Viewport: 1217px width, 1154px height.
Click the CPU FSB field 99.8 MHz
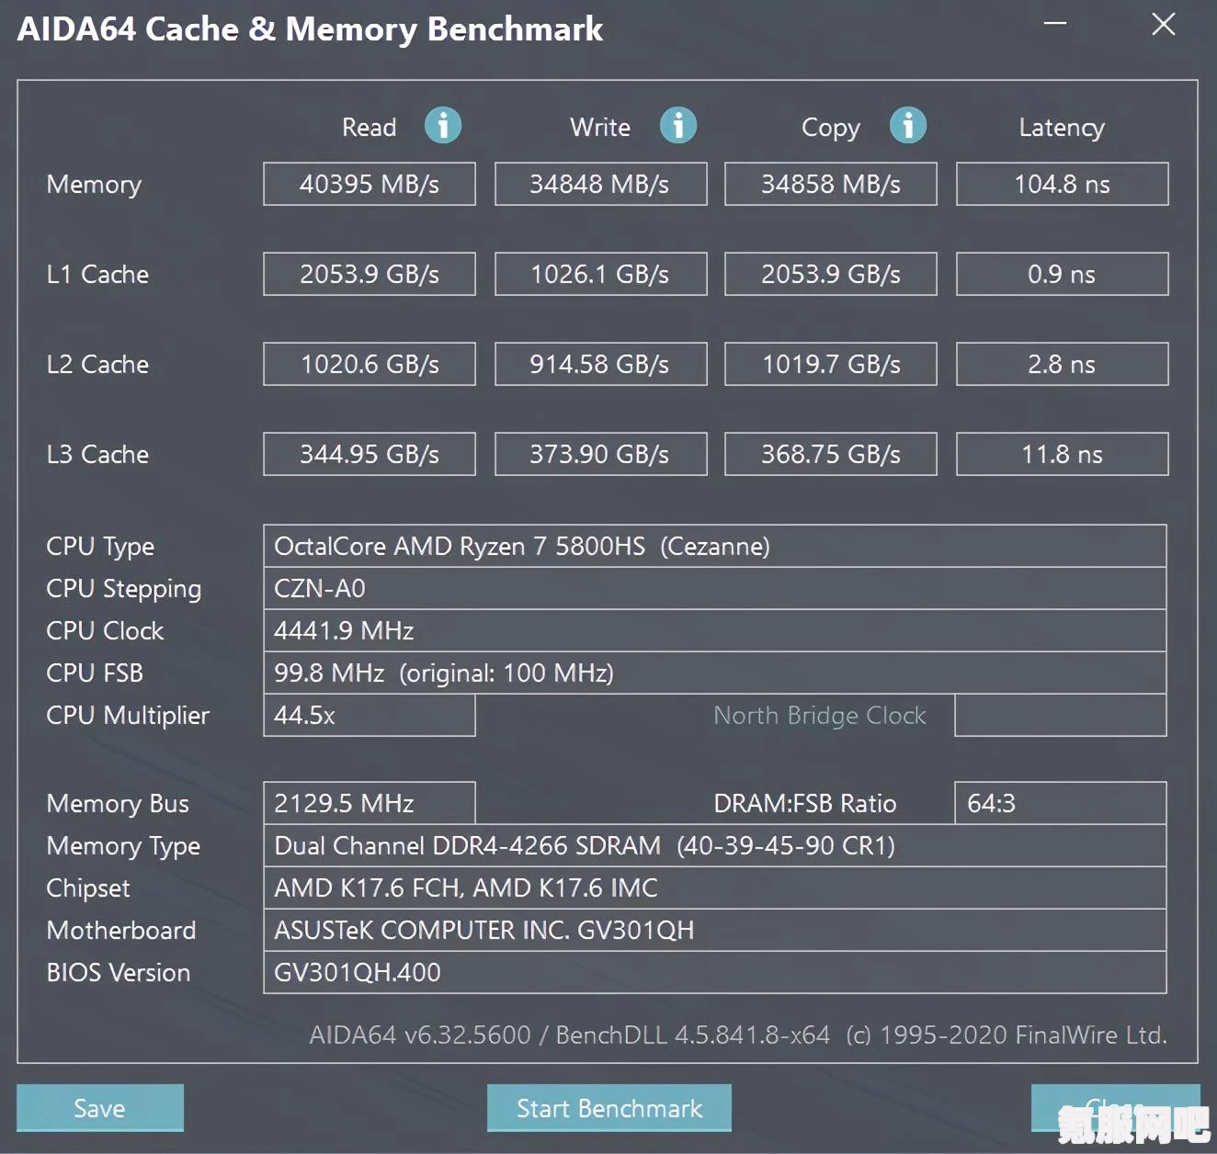click(715, 673)
